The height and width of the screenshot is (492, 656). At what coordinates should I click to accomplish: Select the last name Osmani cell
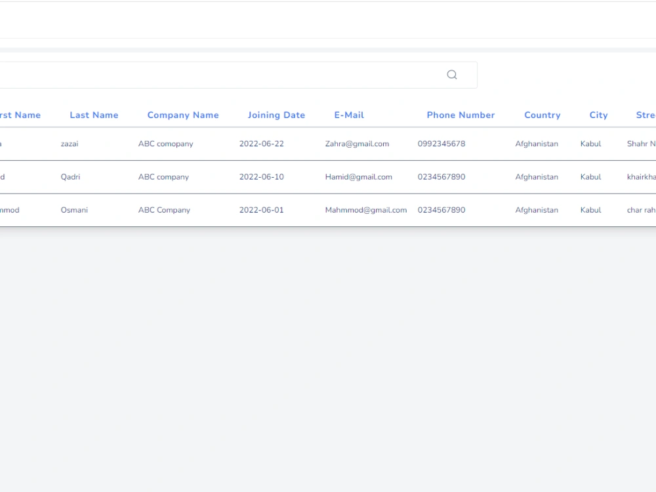coord(74,210)
